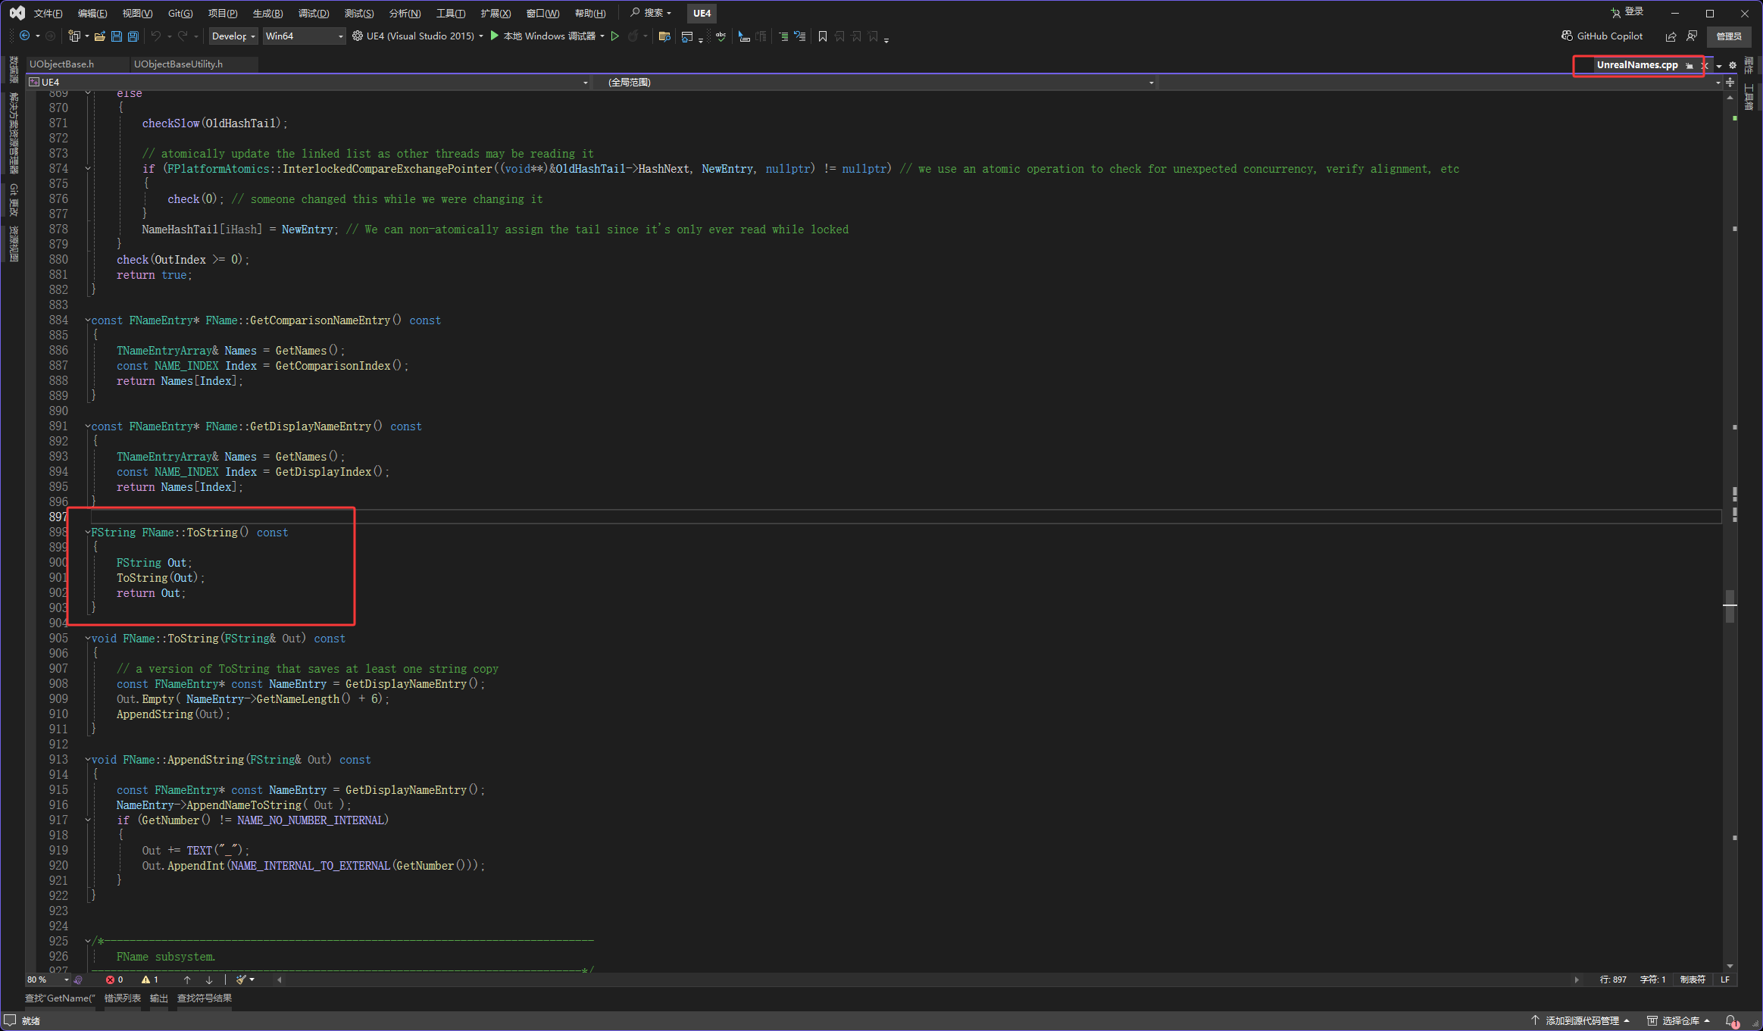The height and width of the screenshot is (1031, 1763).
Task: Click the Find in Files toolbar icon
Action: (664, 36)
